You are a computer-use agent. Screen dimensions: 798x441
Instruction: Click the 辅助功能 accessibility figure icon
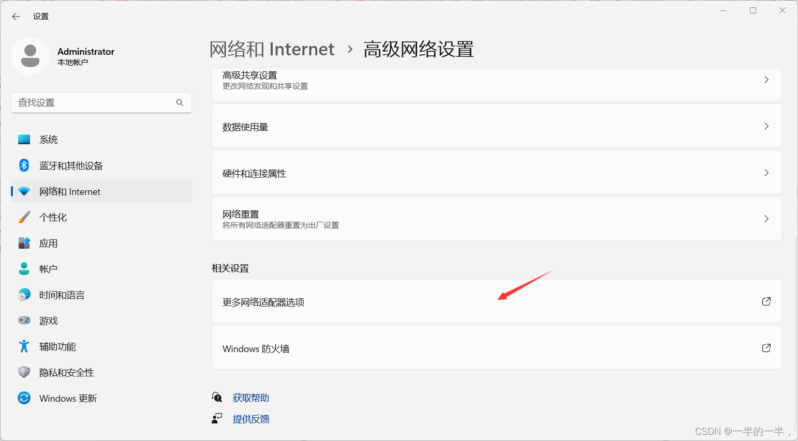tap(24, 346)
